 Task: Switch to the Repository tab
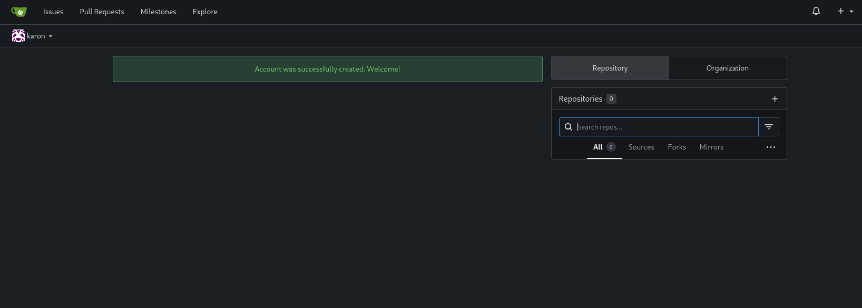click(610, 68)
